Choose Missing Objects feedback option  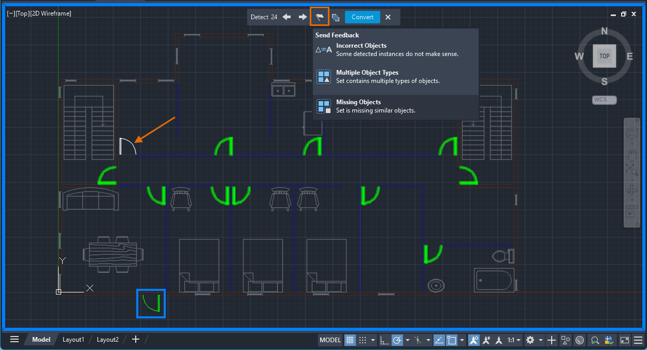[395, 106]
